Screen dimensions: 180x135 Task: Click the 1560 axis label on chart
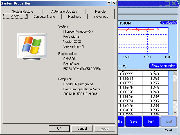(127, 57)
